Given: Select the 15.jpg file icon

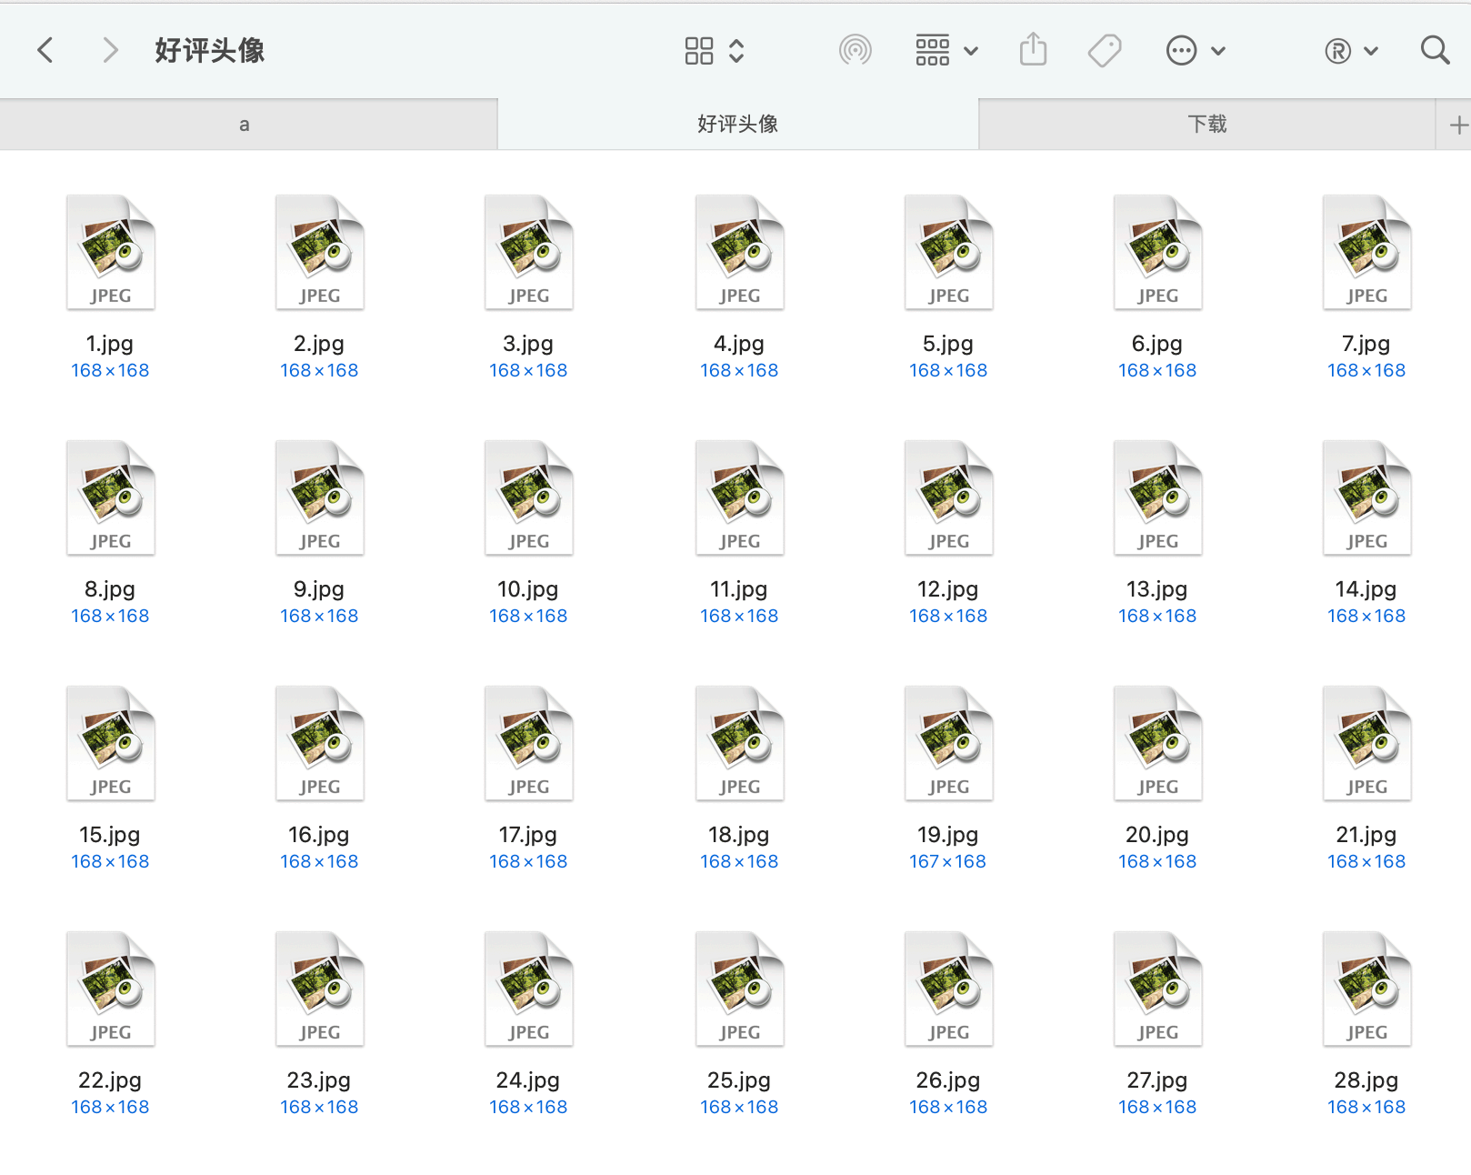Looking at the screenshot, I should (x=111, y=743).
